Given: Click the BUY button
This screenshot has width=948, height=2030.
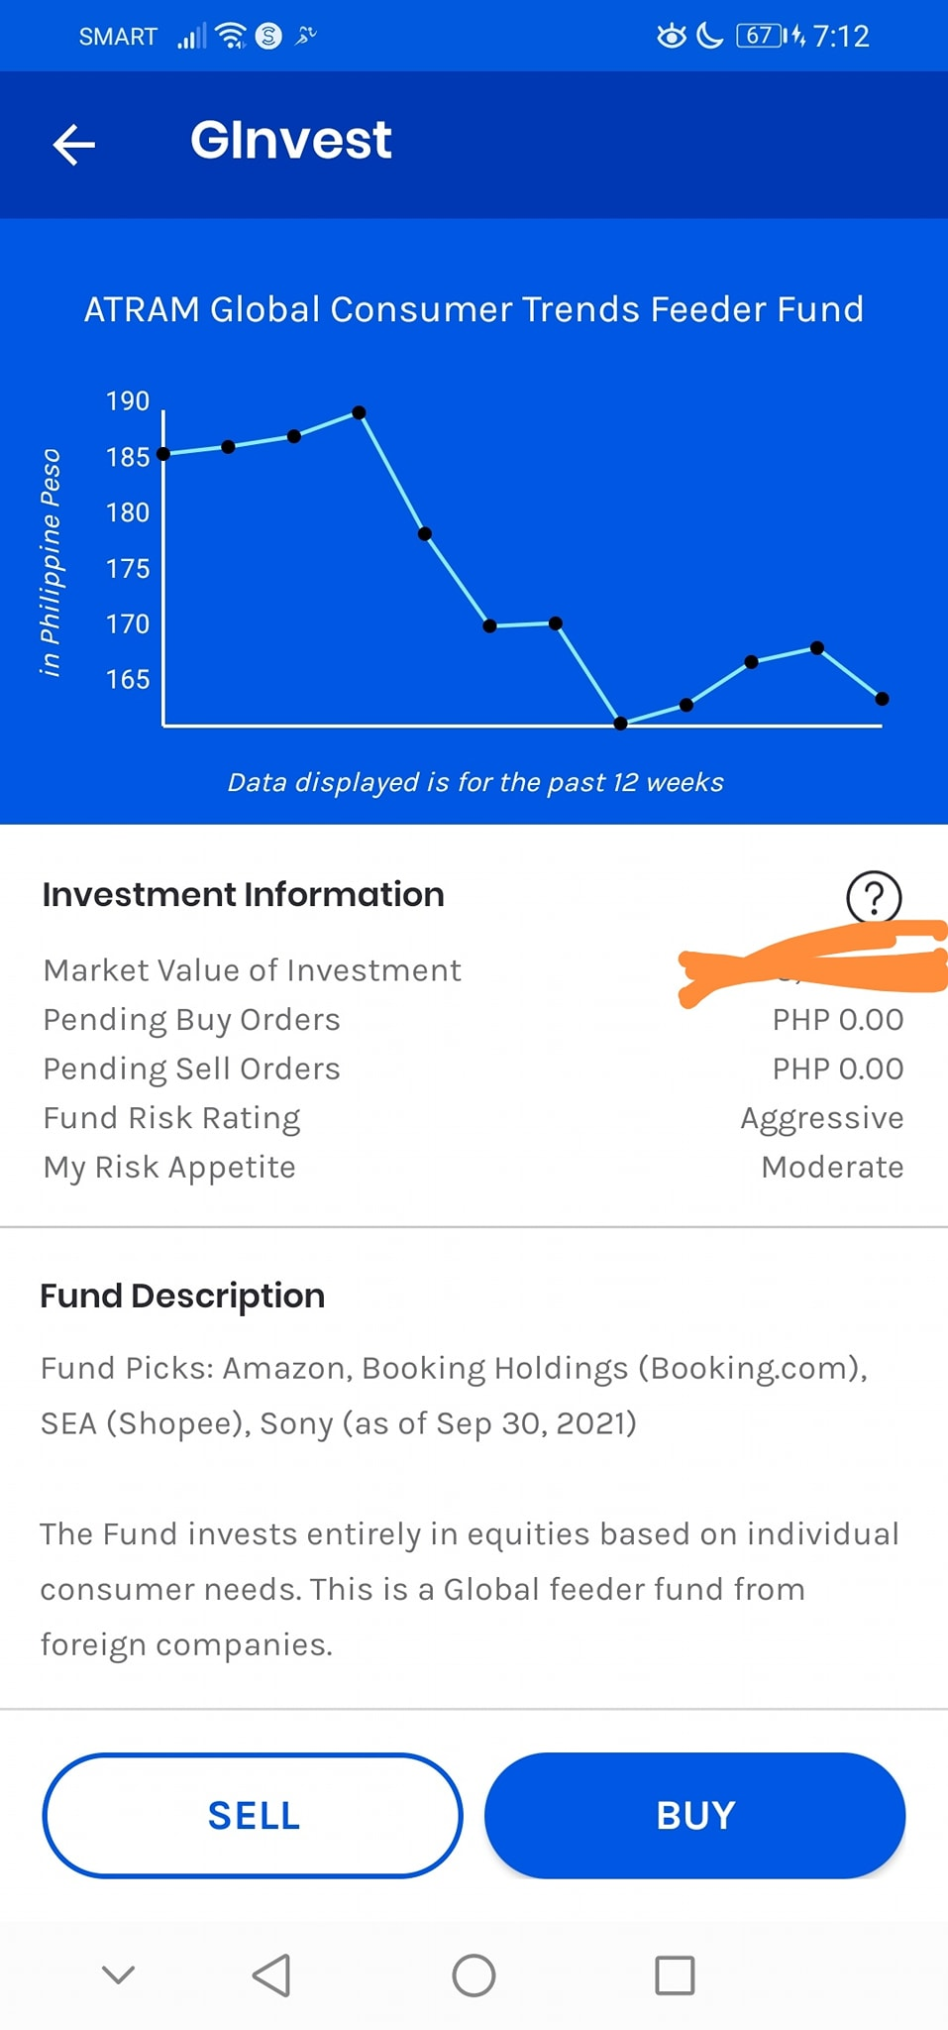Looking at the screenshot, I should tap(694, 1815).
